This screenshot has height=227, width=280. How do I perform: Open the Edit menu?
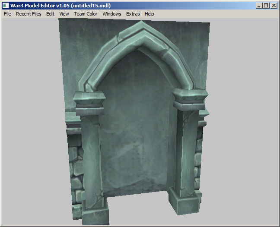50,14
